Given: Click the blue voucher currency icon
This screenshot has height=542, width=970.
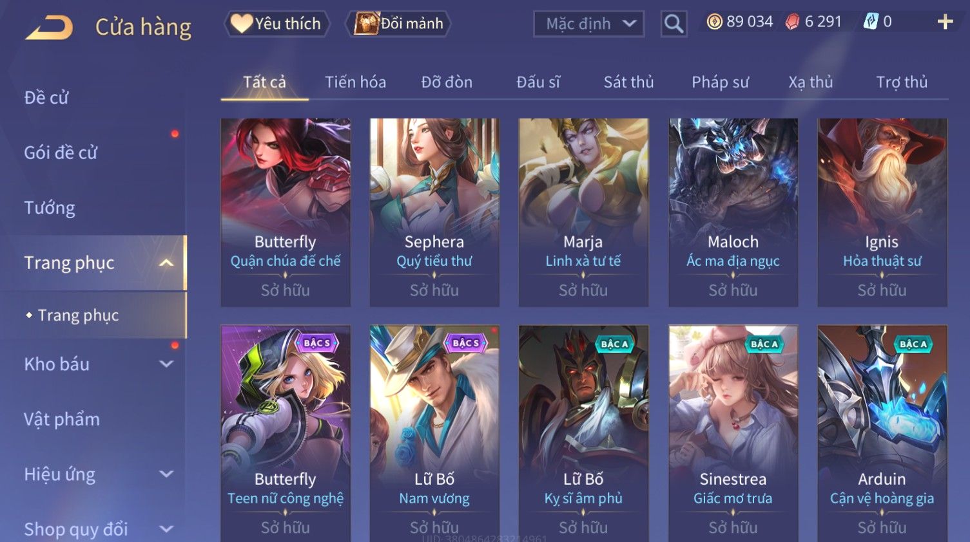Looking at the screenshot, I should click(x=871, y=22).
